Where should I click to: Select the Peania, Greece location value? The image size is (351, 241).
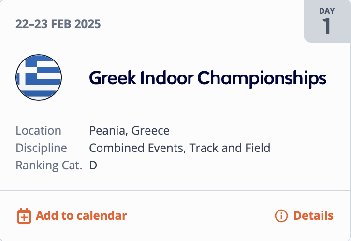[x=130, y=131]
